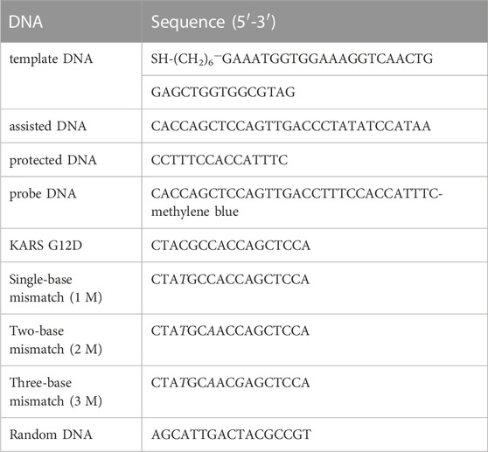Select the KARS G12D row label

(45, 246)
